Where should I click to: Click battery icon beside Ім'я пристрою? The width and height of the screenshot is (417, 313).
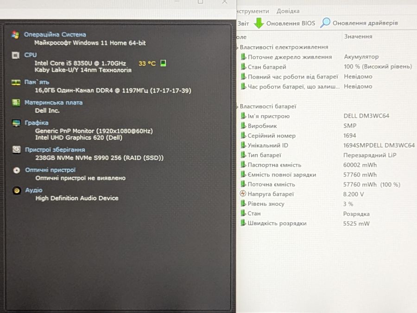tap(243, 116)
